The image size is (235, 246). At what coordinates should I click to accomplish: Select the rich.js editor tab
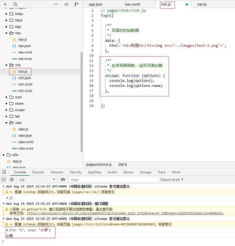point(166,4)
